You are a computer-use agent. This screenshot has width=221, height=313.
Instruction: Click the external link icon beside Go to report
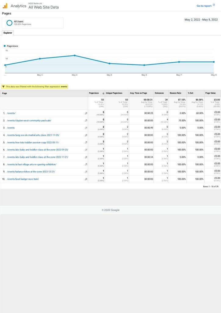coord(214,5)
